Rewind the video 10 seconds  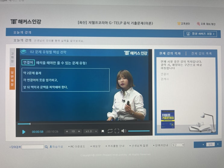coord(67,132)
